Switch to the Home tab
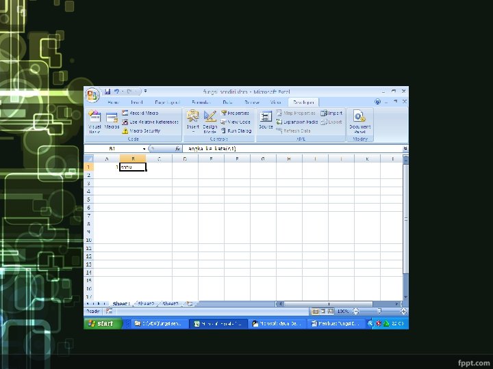Viewport: 493px width, 369px height. tap(113, 102)
